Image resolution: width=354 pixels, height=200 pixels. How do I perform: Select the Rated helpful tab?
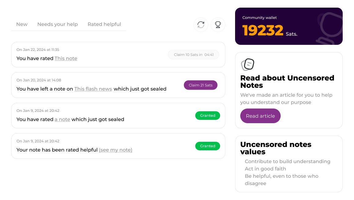104,24
